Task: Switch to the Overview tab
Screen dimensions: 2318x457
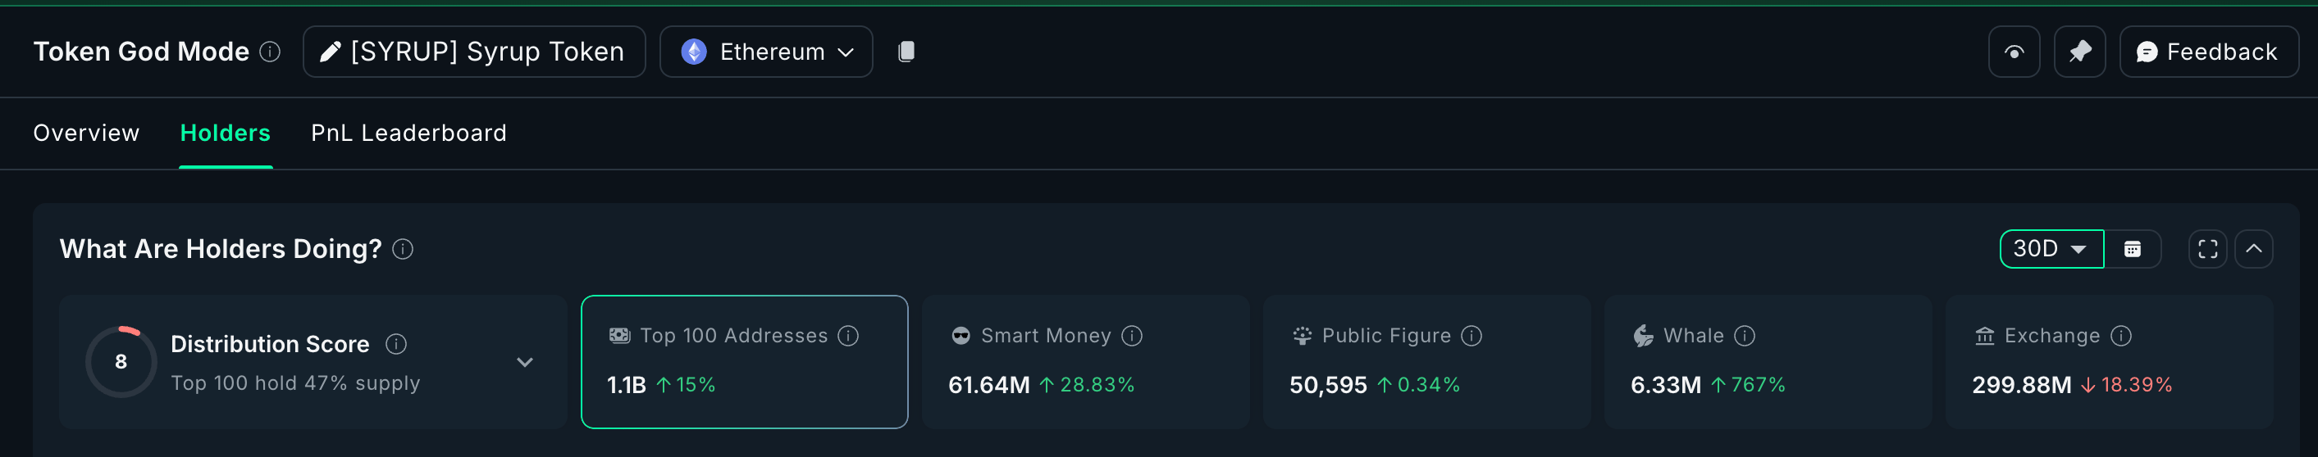Action: tap(86, 133)
